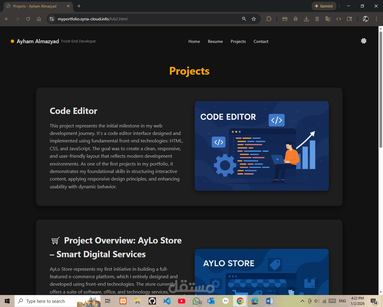
Task: Reload the page
Action: 28,19
